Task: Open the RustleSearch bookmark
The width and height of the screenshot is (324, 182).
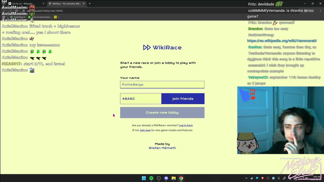Action: pos(18,17)
